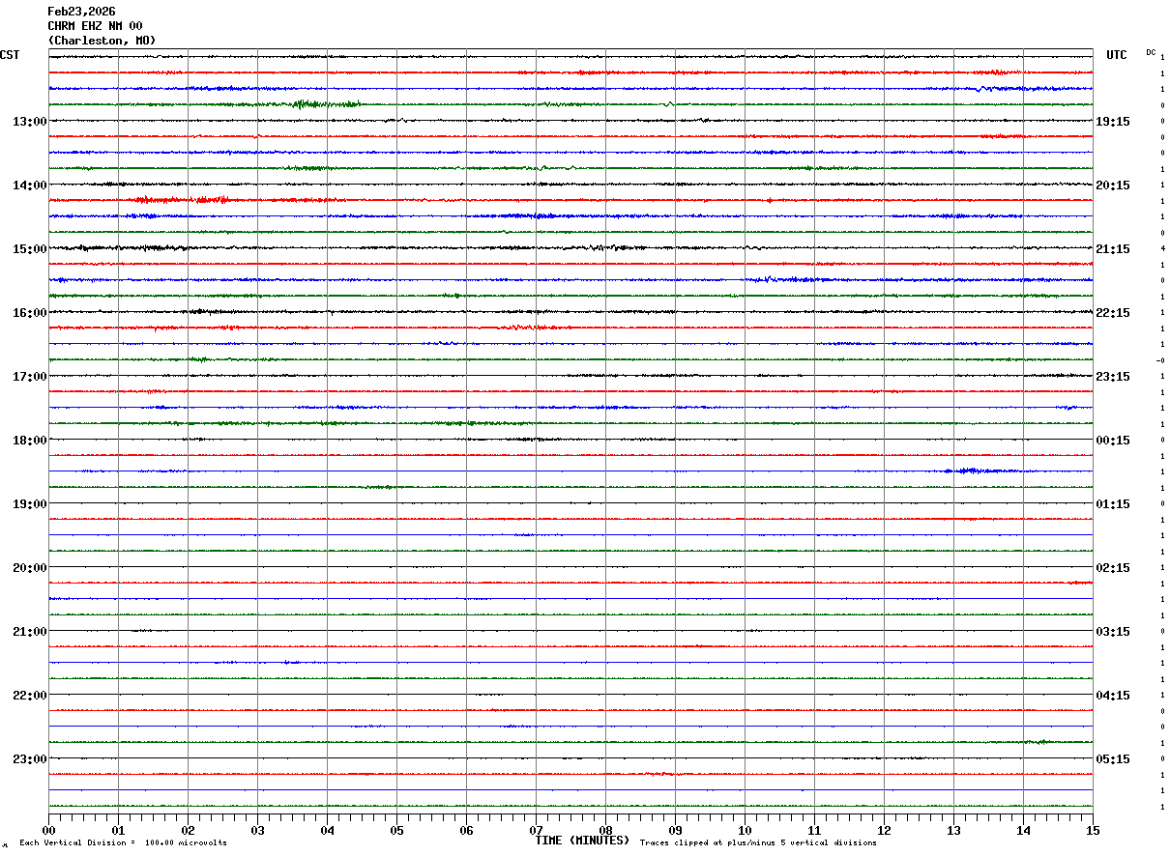
Task: Click the 08 minute axis tick label
Action: [605, 830]
